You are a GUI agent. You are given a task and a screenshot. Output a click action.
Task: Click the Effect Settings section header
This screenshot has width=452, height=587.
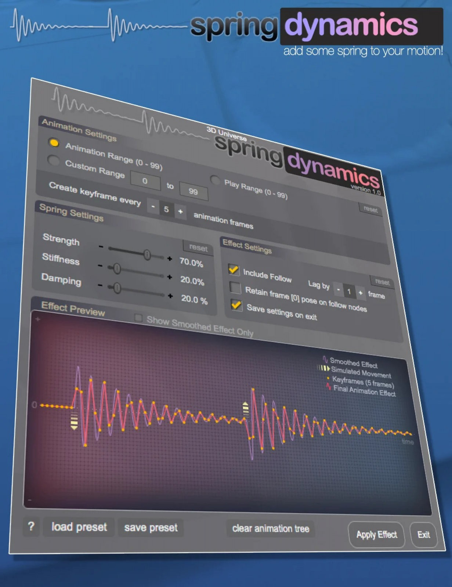(x=247, y=247)
